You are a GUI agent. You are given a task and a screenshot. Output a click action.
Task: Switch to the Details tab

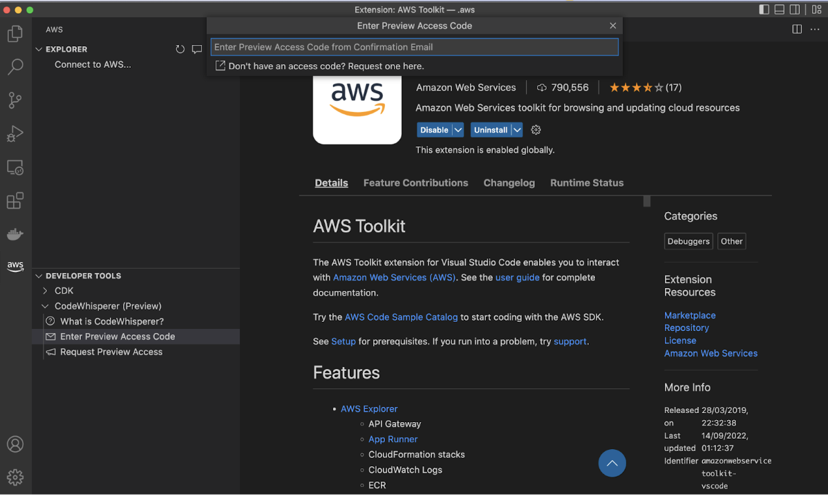point(332,183)
